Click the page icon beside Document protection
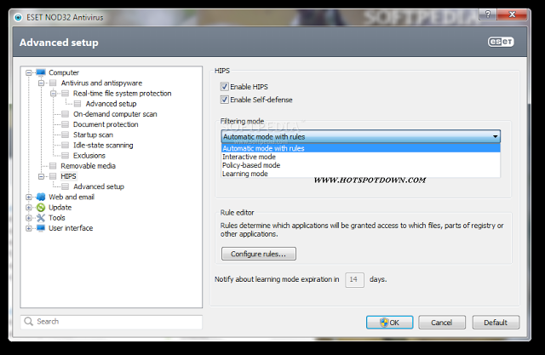 66,124
